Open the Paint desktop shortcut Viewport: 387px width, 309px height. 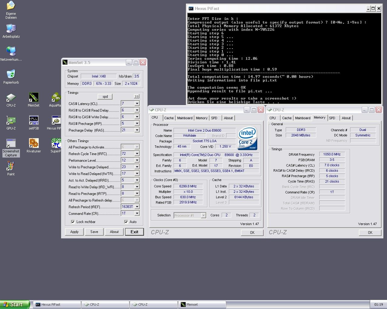click(11, 168)
